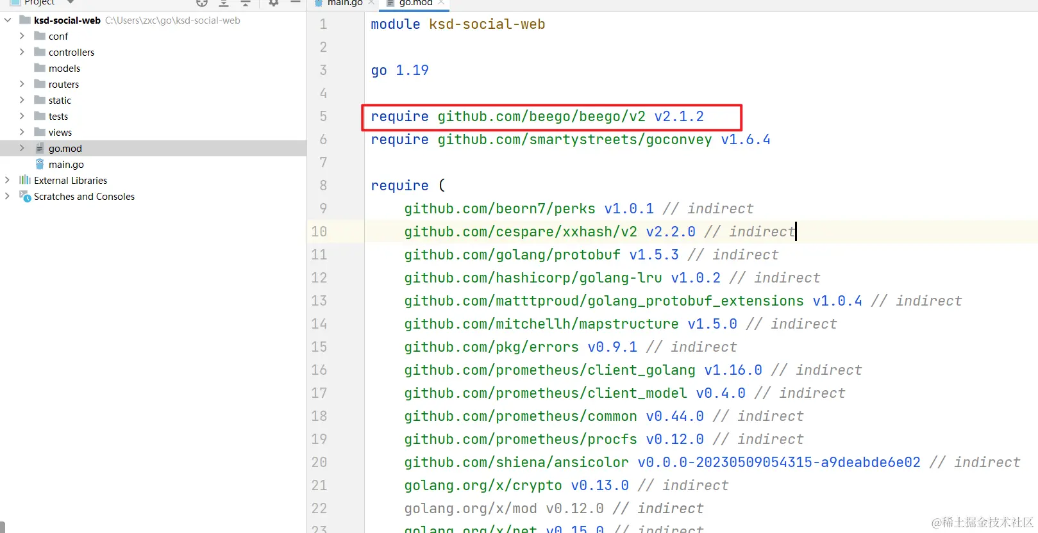This screenshot has height=533, width=1038.
Task: Click the routers folder icon
Action: [40, 84]
